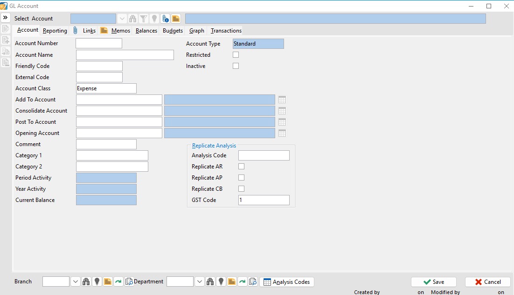Click the binoculars search icon beside Select Account
514x295 pixels.
(132, 19)
